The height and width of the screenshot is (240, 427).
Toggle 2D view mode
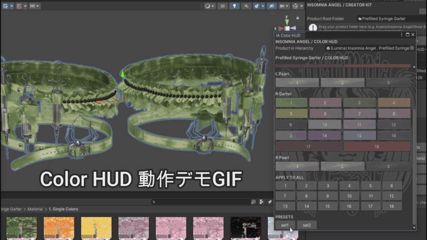[x=223, y=6]
